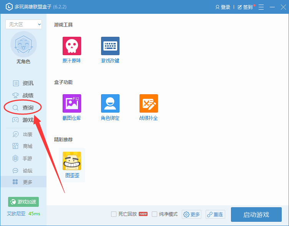The image size is (289, 226).
Task: Open the 游戏改键 keyboard icon
Action: [x=110, y=46]
